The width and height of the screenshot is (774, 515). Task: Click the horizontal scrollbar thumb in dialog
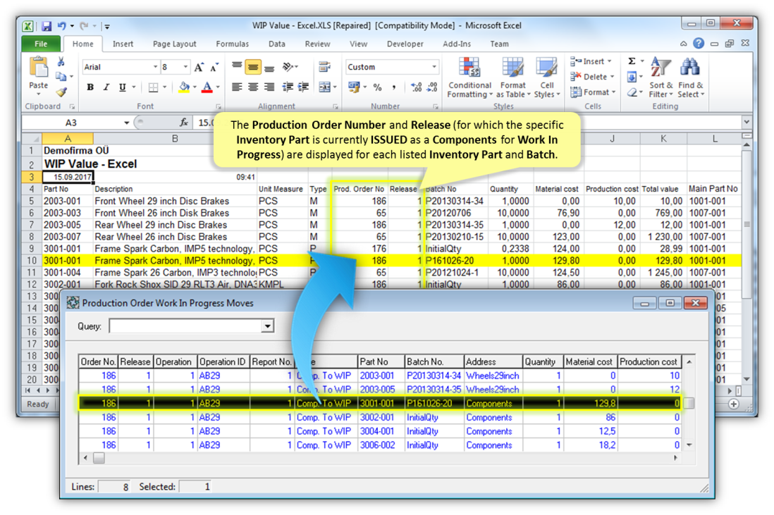click(99, 458)
